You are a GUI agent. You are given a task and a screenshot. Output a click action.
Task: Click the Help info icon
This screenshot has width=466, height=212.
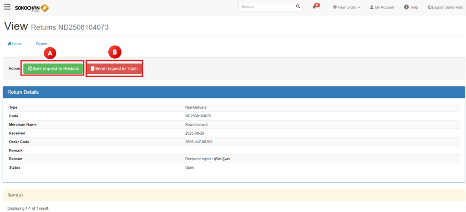click(x=406, y=7)
